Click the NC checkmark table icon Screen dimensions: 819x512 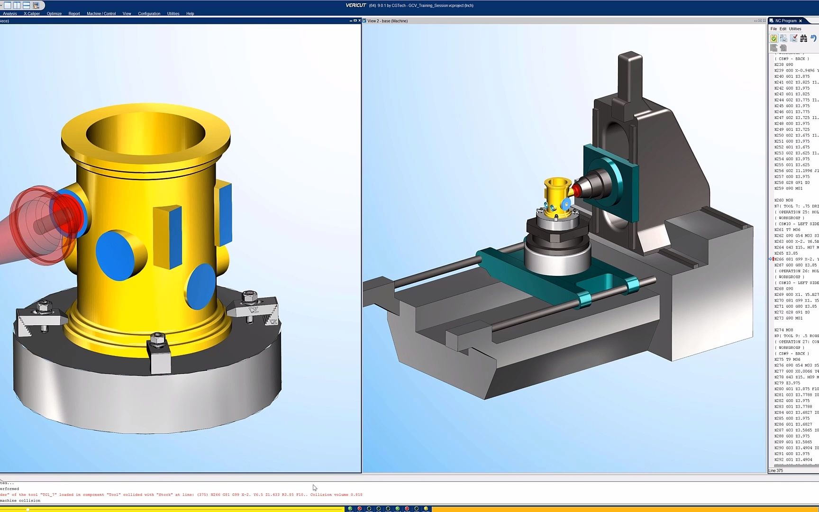(793, 38)
